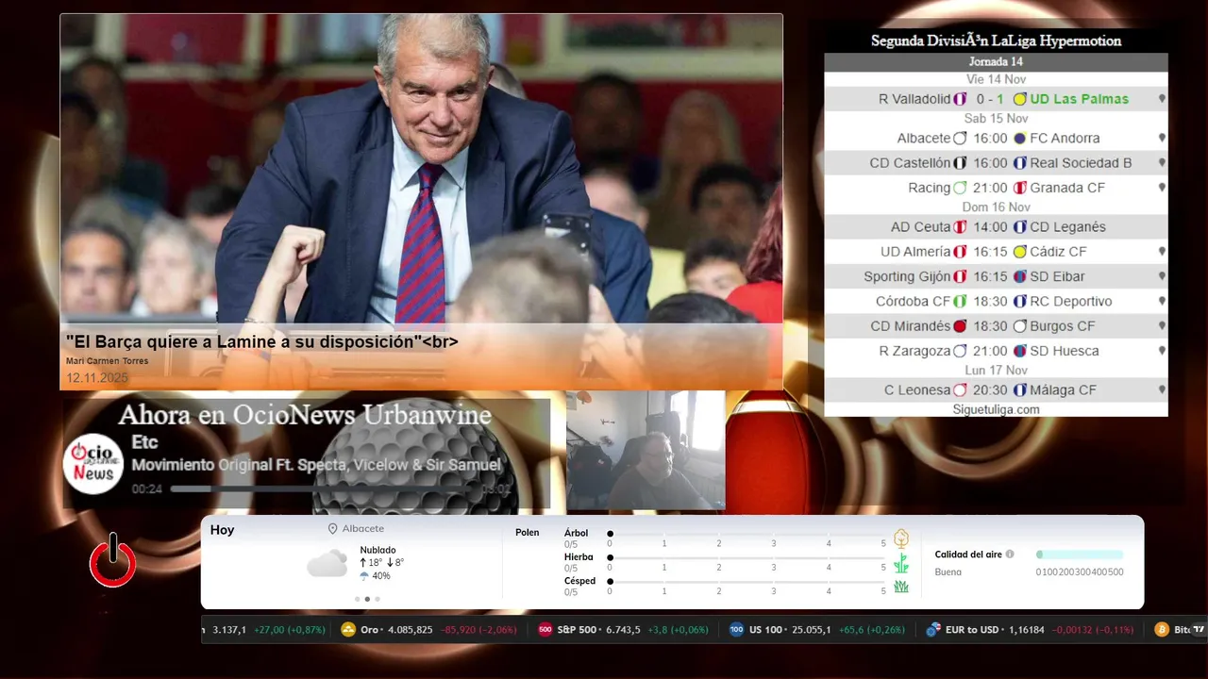This screenshot has width=1208, height=679.
Task: Click the Bitcoin ticker icon
Action: point(1162,629)
